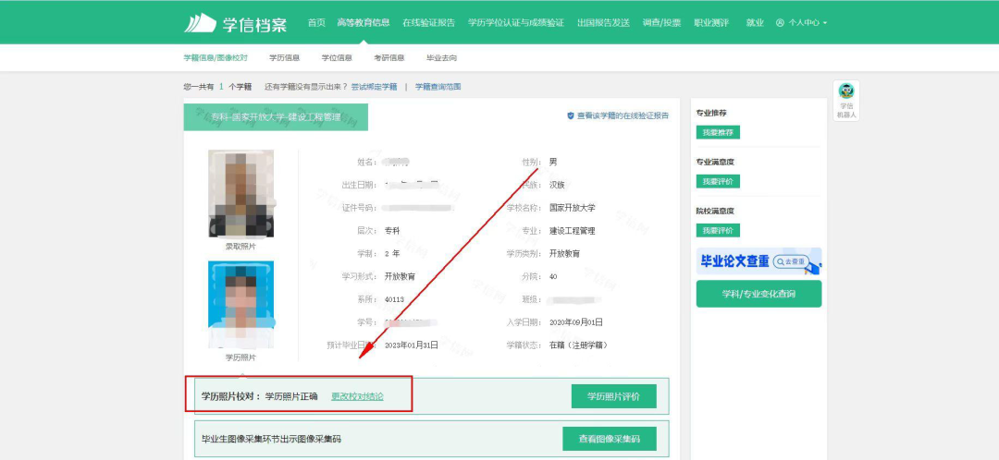999x460 pixels.
Task: Open the 毕业论文查重 banner
Action: click(758, 260)
